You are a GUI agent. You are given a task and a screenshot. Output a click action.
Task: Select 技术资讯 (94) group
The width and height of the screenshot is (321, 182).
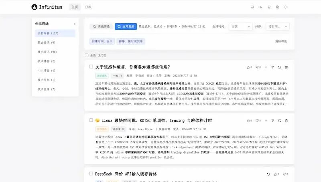[55, 52]
